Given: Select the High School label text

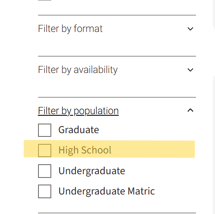Looking at the screenshot, I should point(85,150).
